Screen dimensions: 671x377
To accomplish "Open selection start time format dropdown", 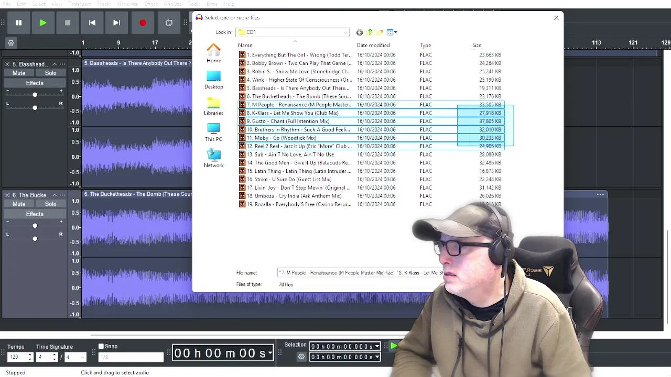I will (377, 346).
